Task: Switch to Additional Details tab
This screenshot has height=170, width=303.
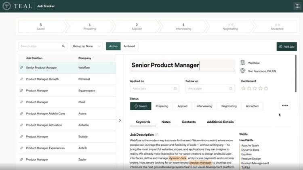Action: click(220, 122)
